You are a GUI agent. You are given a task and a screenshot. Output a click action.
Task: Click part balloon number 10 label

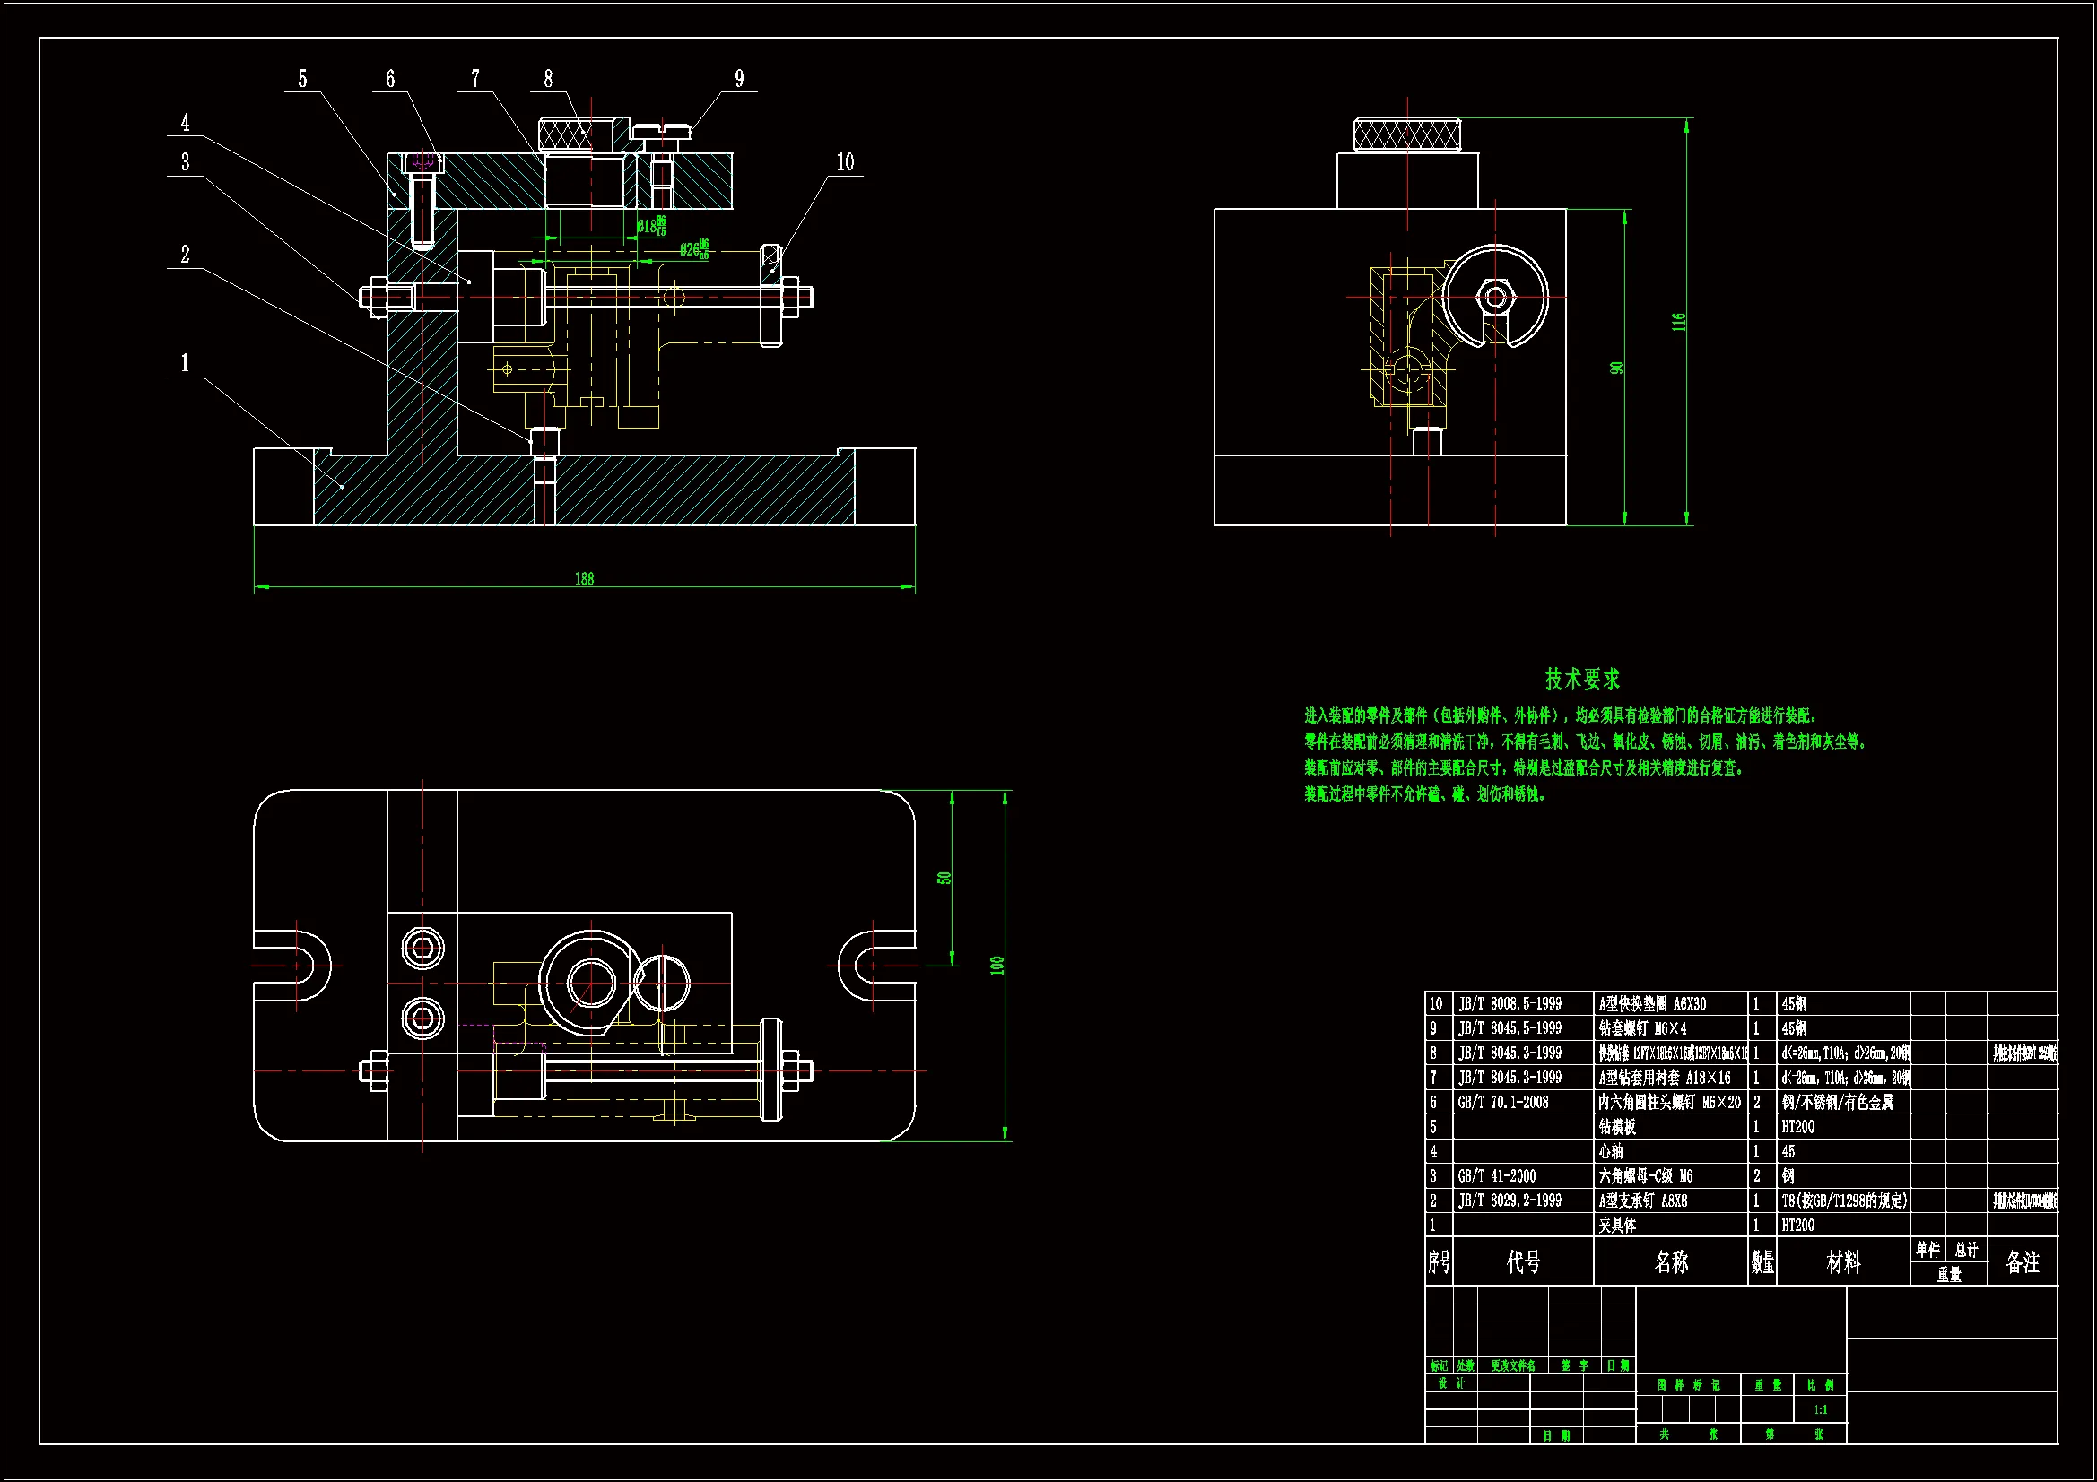tap(845, 162)
